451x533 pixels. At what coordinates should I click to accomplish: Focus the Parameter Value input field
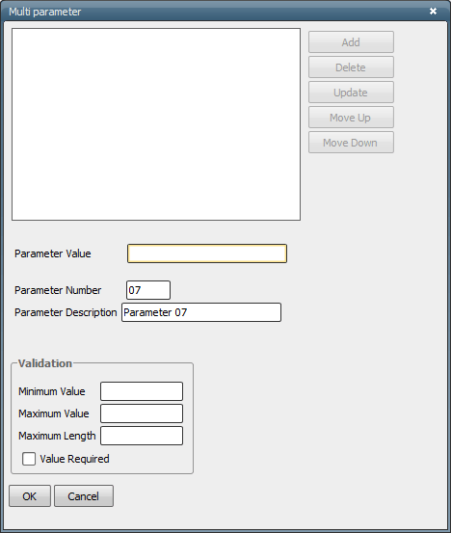tap(207, 253)
